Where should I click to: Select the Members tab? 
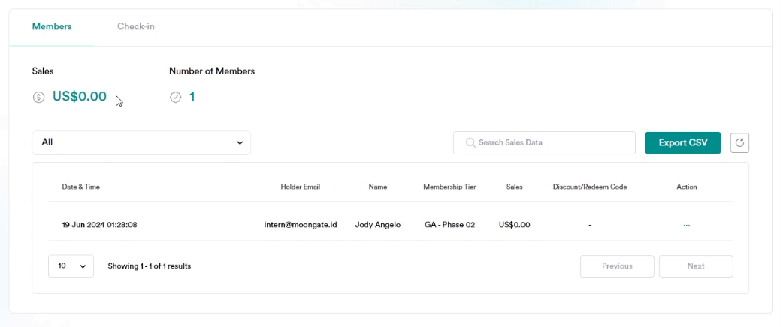point(52,27)
